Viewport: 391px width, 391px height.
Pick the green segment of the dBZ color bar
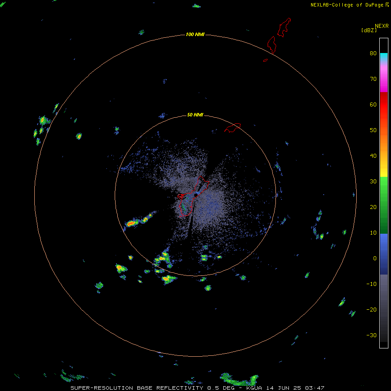pyautogui.click(x=384, y=205)
